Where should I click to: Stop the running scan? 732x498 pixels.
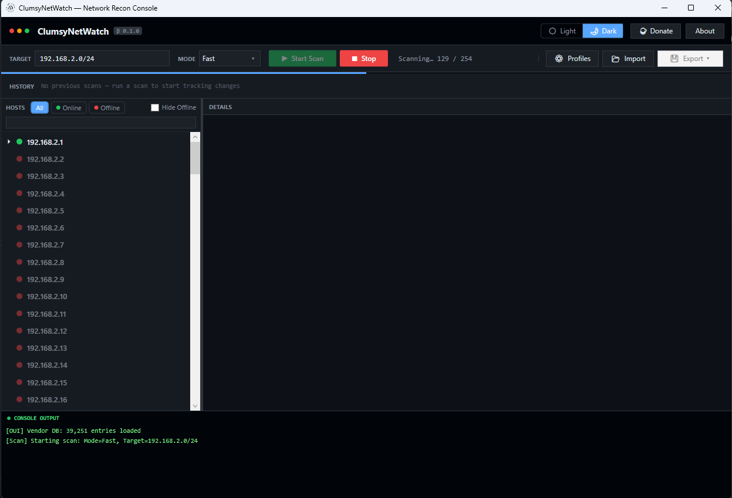point(363,59)
